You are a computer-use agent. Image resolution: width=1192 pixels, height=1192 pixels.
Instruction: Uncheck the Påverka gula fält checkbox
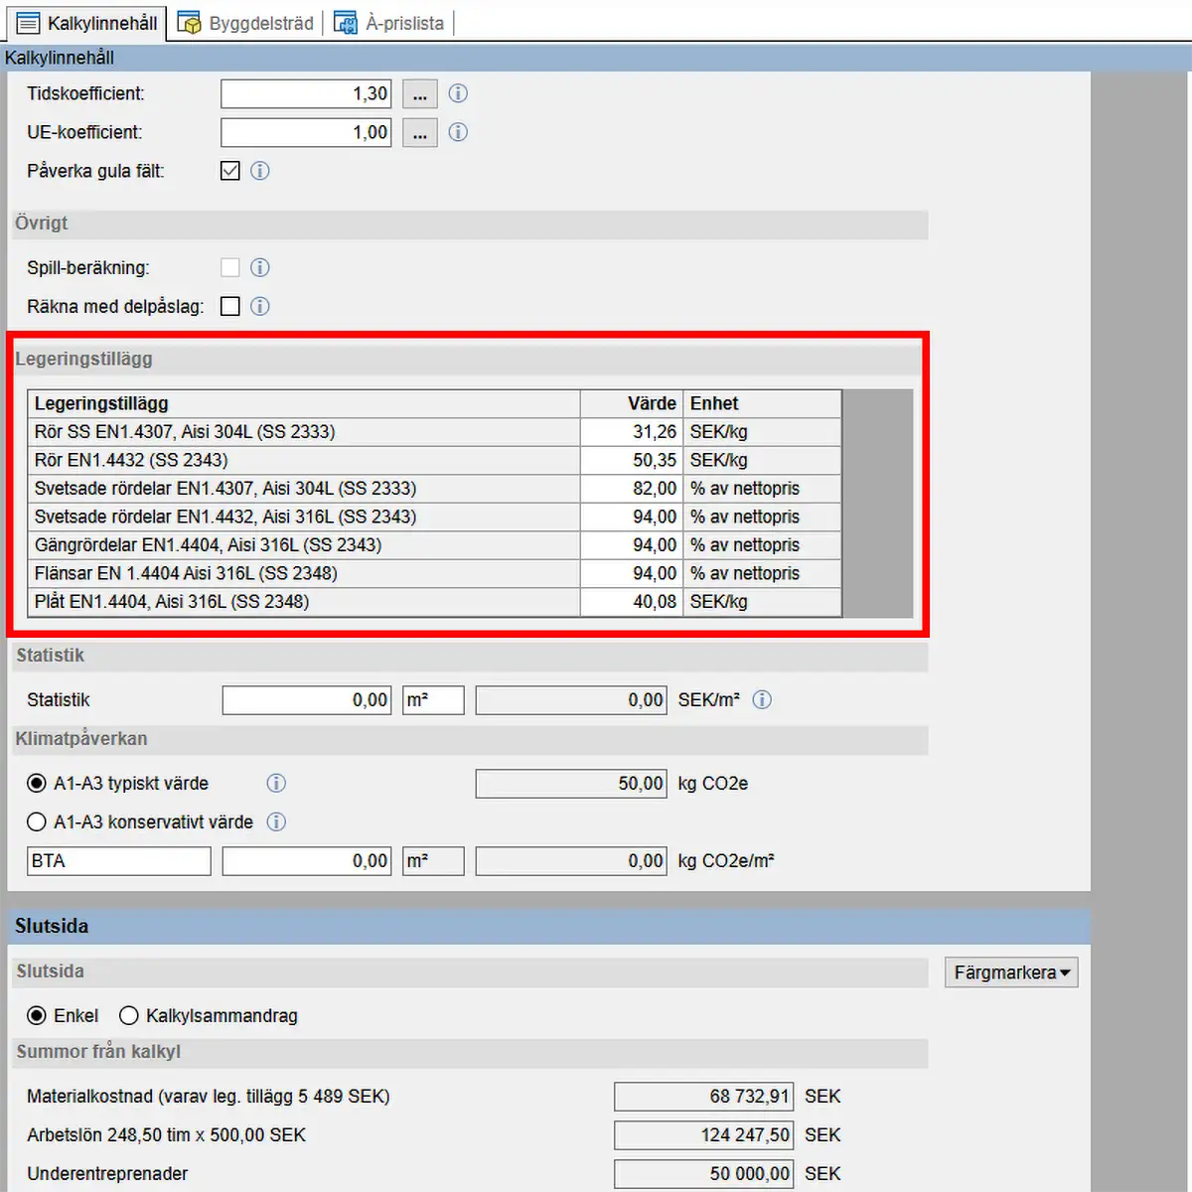pyautogui.click(x=230, y=171)
